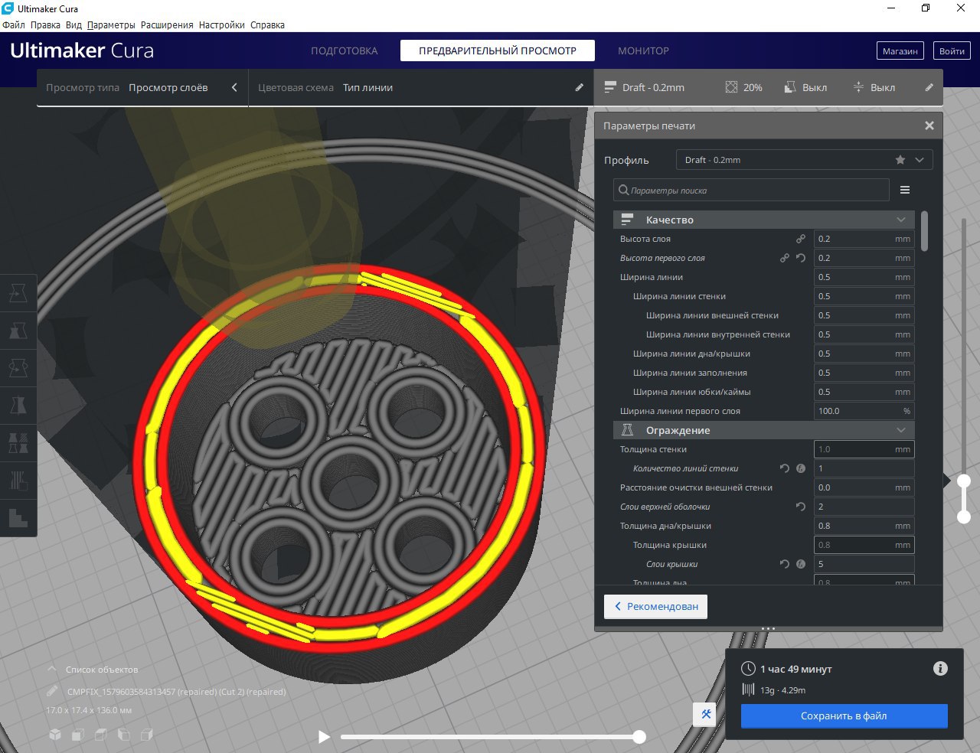Open the Параметры menu
980x753 pixels.
111,24
